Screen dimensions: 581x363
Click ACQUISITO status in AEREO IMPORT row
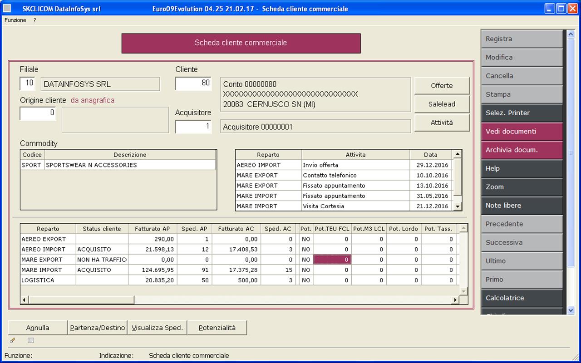[102, 250]
